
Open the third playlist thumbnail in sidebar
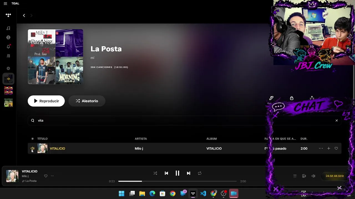(x=8, y=103)
